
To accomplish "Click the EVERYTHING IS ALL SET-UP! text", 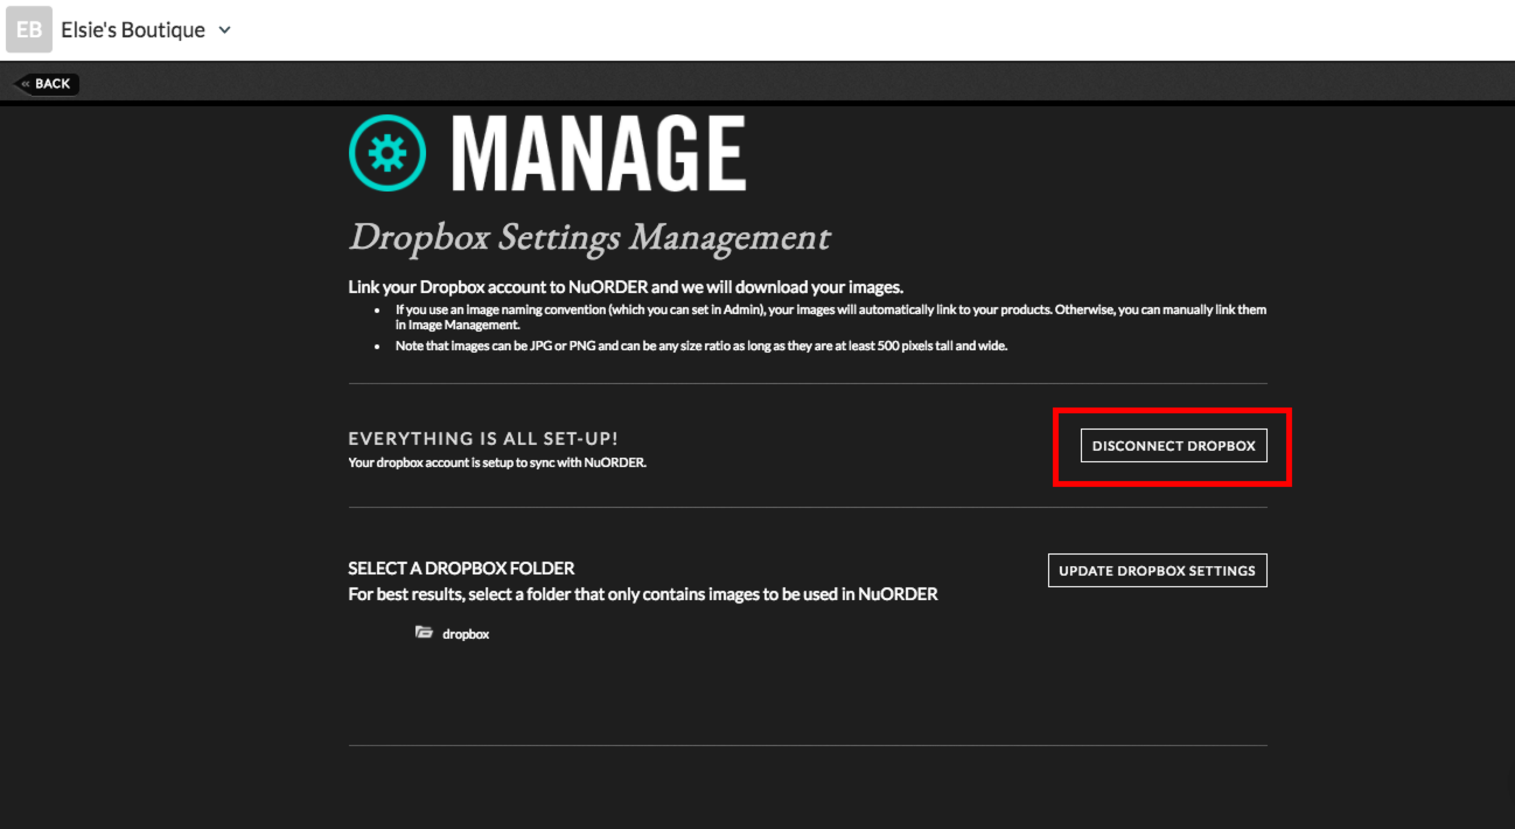I will (x=483, y=438).
